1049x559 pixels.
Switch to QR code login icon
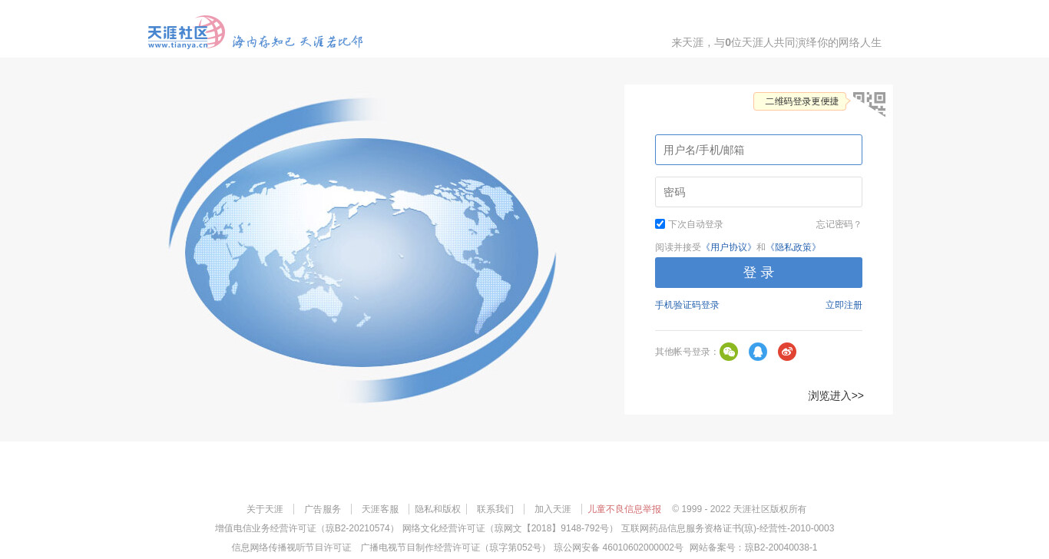[869, 104]
